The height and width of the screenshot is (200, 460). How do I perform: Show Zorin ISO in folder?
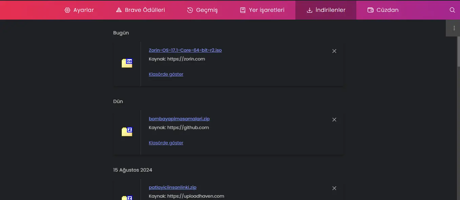166,74
